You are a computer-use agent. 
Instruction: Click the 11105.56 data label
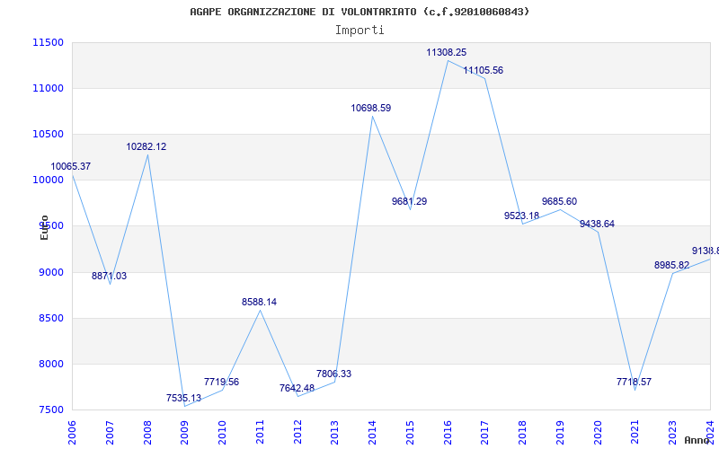[x=484, y=71]
